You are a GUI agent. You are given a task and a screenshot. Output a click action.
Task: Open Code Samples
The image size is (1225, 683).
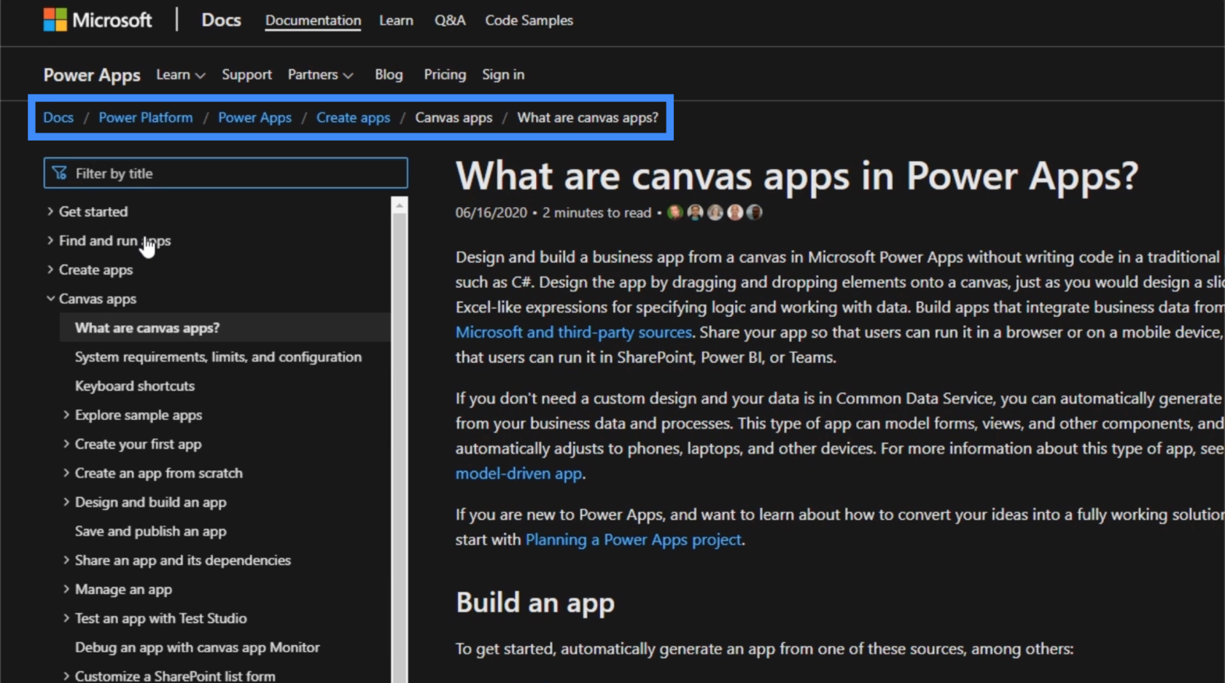pos(529,20)
